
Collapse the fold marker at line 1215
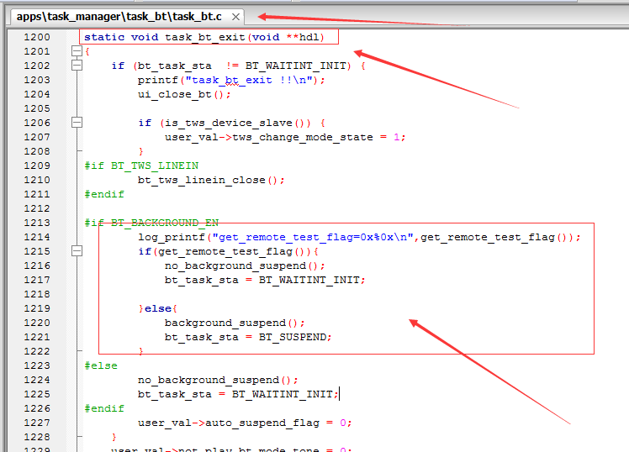(x=77, y=251)
